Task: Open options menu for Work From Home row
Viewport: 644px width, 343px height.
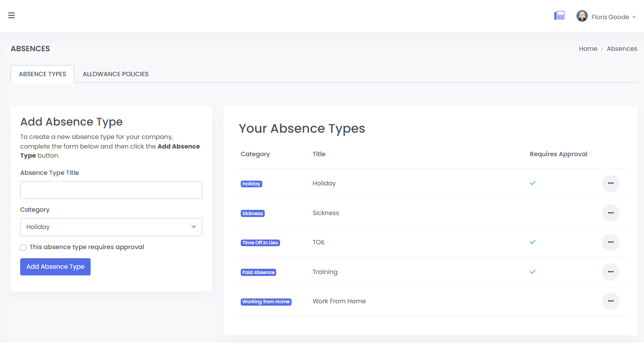Action: pyautogui.click(x=610, y=301)
